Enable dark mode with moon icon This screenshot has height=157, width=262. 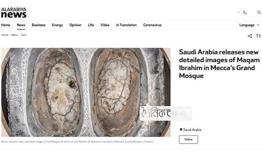(x=245, y=12)
